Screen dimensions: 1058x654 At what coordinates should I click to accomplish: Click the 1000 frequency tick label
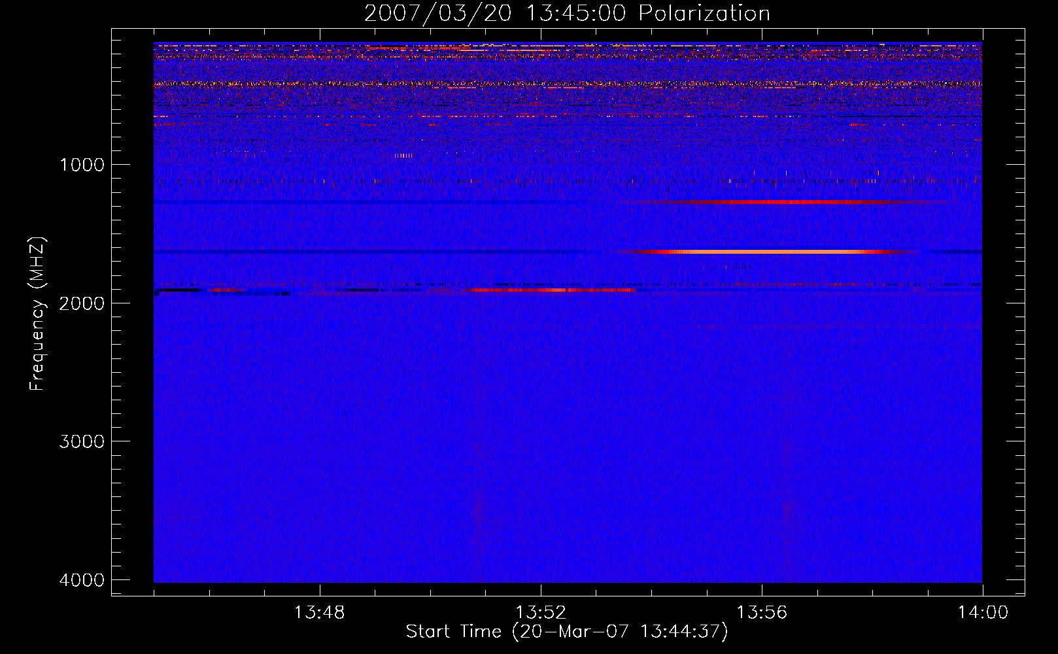pyautogui.click(x=82, y=165)
